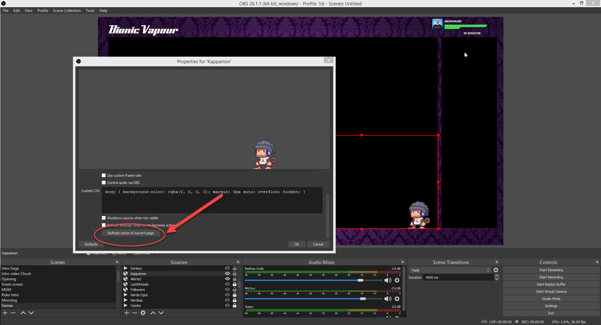601x325 pixels.
Task: Add a new scene with the plus icon
Action: [x=5, y=313]
